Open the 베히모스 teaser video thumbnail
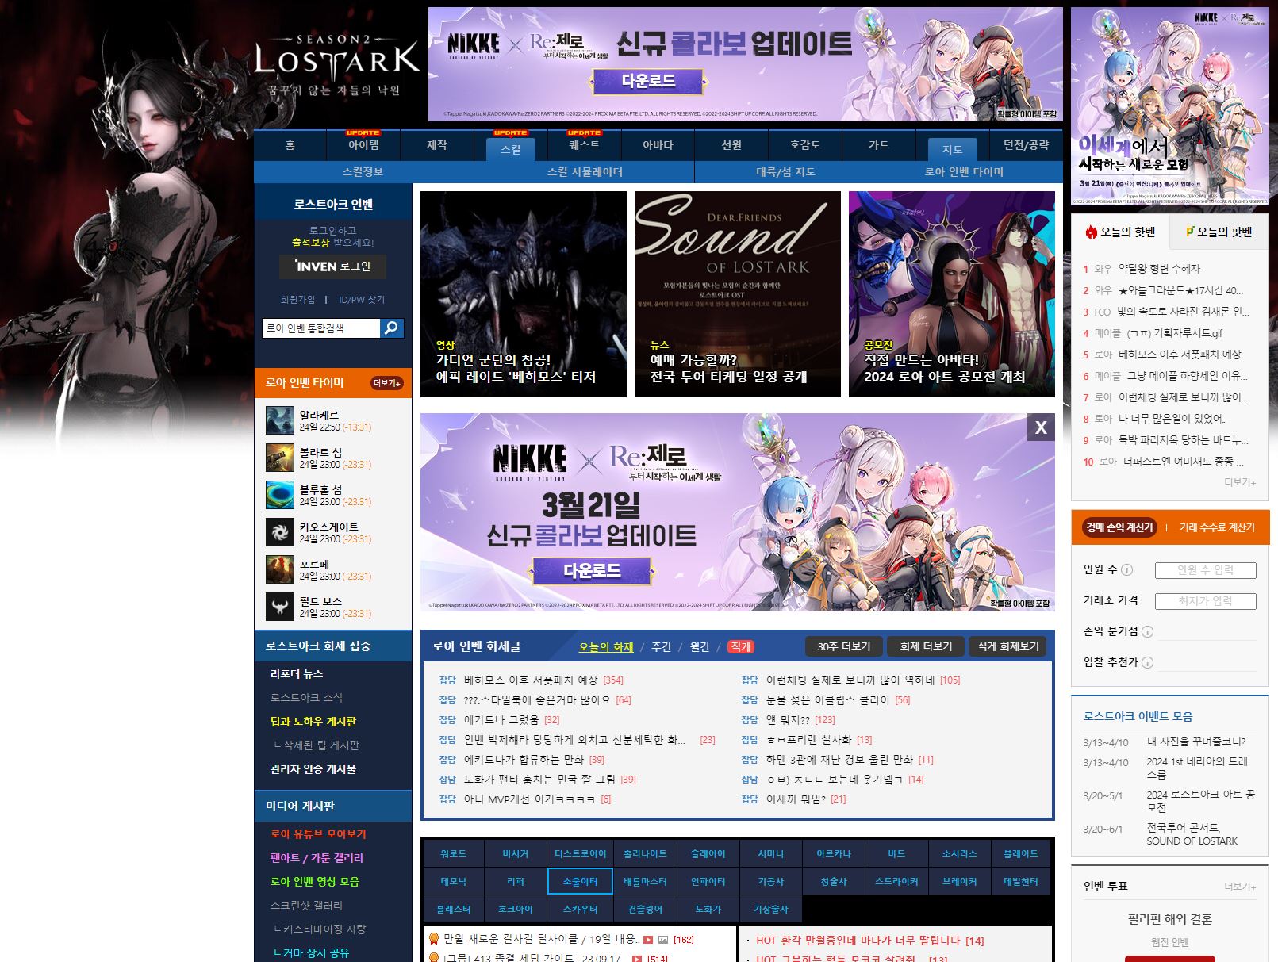This screenshot has height=962, width=1278. [524, 294]
